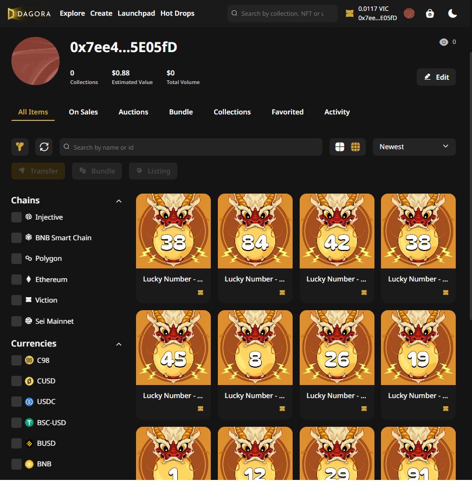Click the CUSD currency icon
472x500 pixels.
tap(29, 381)
